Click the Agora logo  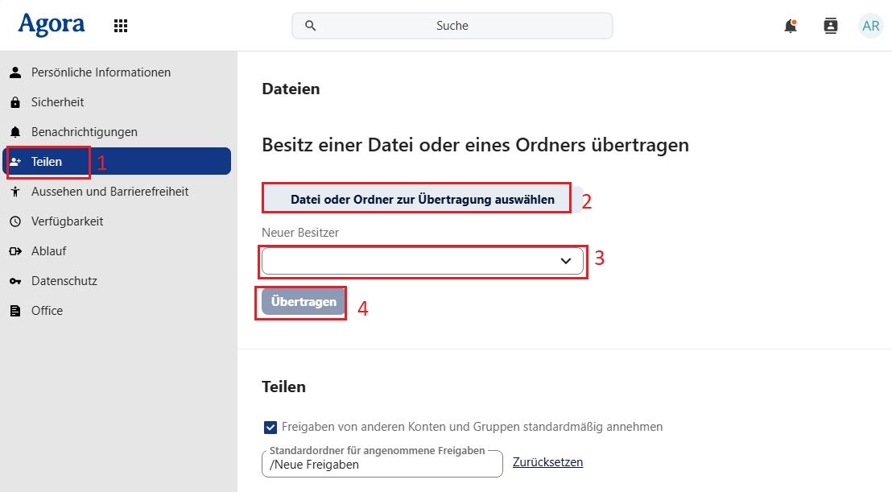coord(52,25)
